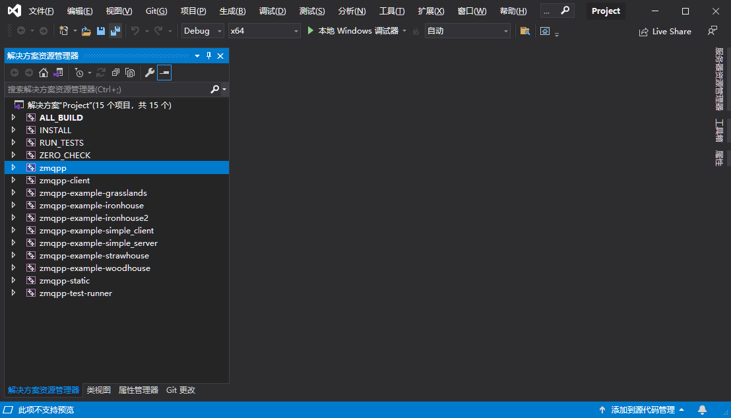Screen dimensions: 731x418
Task: Open the 生成(B) menu
Action: pyautogui.click(x=232, y=11)
